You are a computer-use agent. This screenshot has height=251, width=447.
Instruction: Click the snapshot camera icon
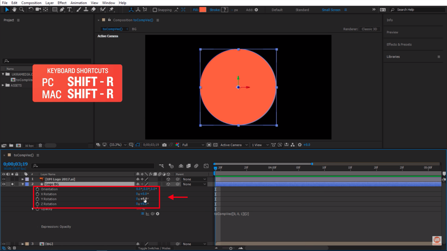164,145
